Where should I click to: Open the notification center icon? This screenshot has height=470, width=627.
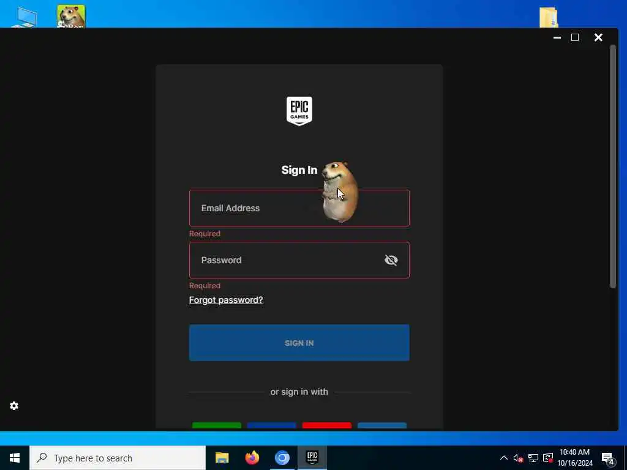pos(608,458)
